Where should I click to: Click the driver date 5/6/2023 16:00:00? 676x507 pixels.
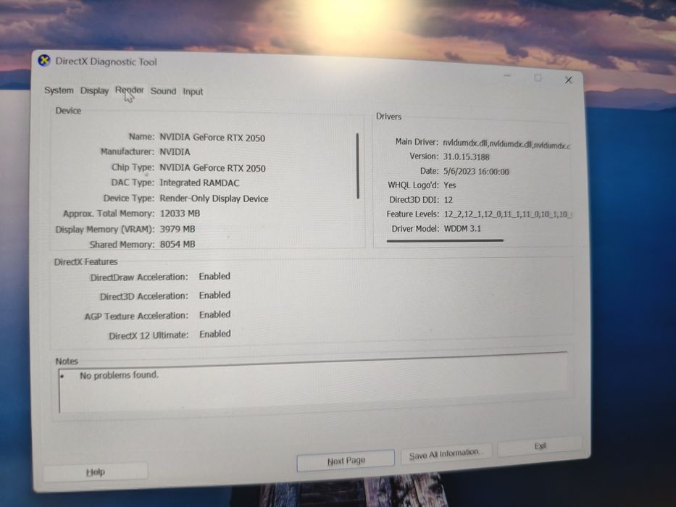click(476, 172)
